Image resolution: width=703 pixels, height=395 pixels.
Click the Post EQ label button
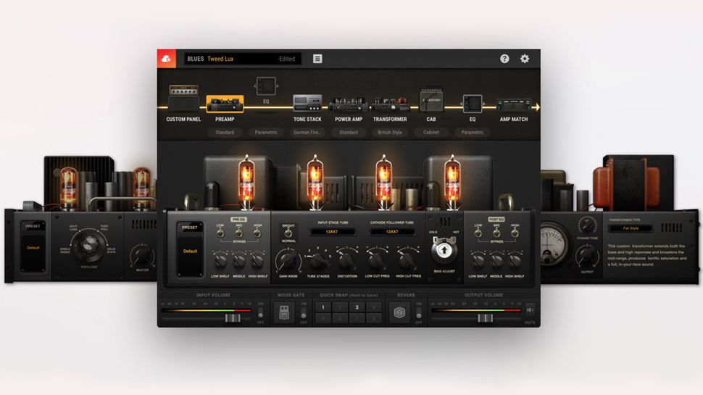coord(496,220)
